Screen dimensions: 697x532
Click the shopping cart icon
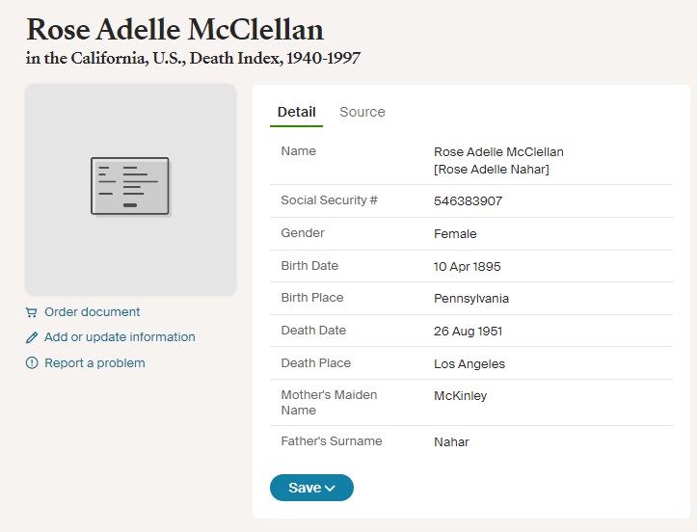tap(31, 312)
